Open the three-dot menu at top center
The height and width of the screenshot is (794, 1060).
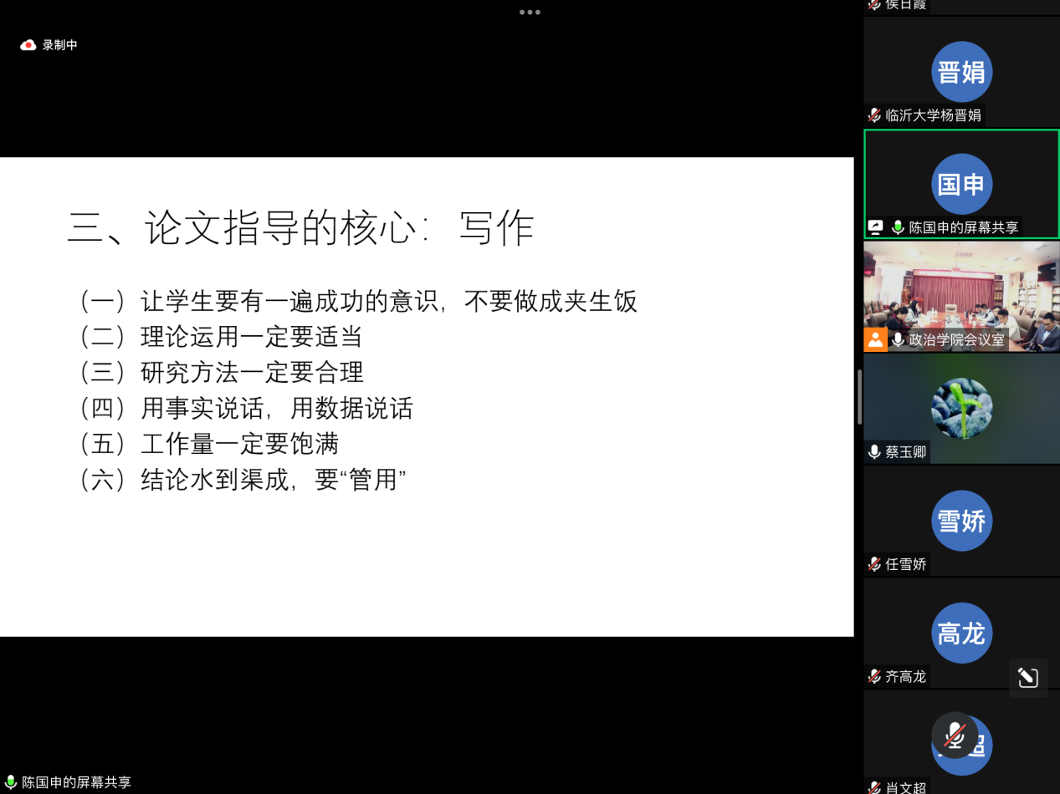click(x=530, y=12)
